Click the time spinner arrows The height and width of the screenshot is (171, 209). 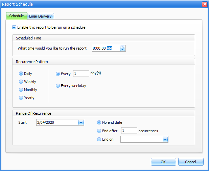(122, 48)
